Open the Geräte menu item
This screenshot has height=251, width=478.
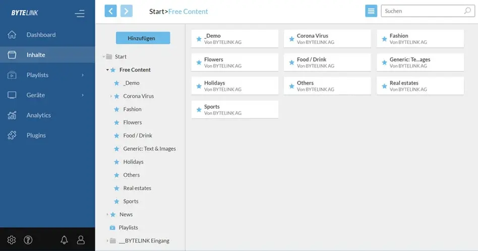tap(47, 95)
